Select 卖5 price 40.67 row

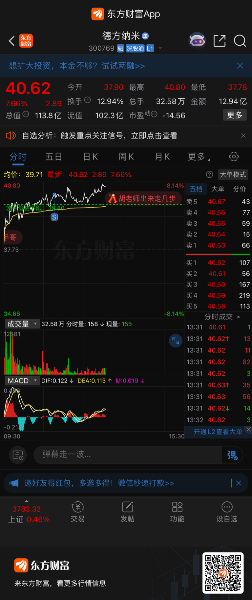(218, 202)
